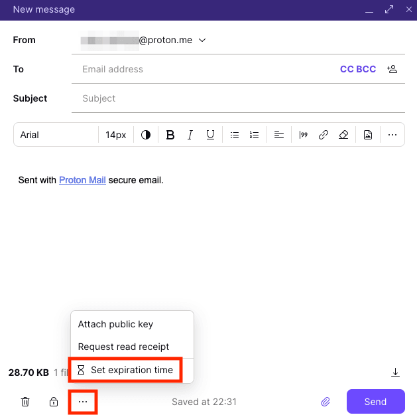Download all attachments arrow icon

395,373
